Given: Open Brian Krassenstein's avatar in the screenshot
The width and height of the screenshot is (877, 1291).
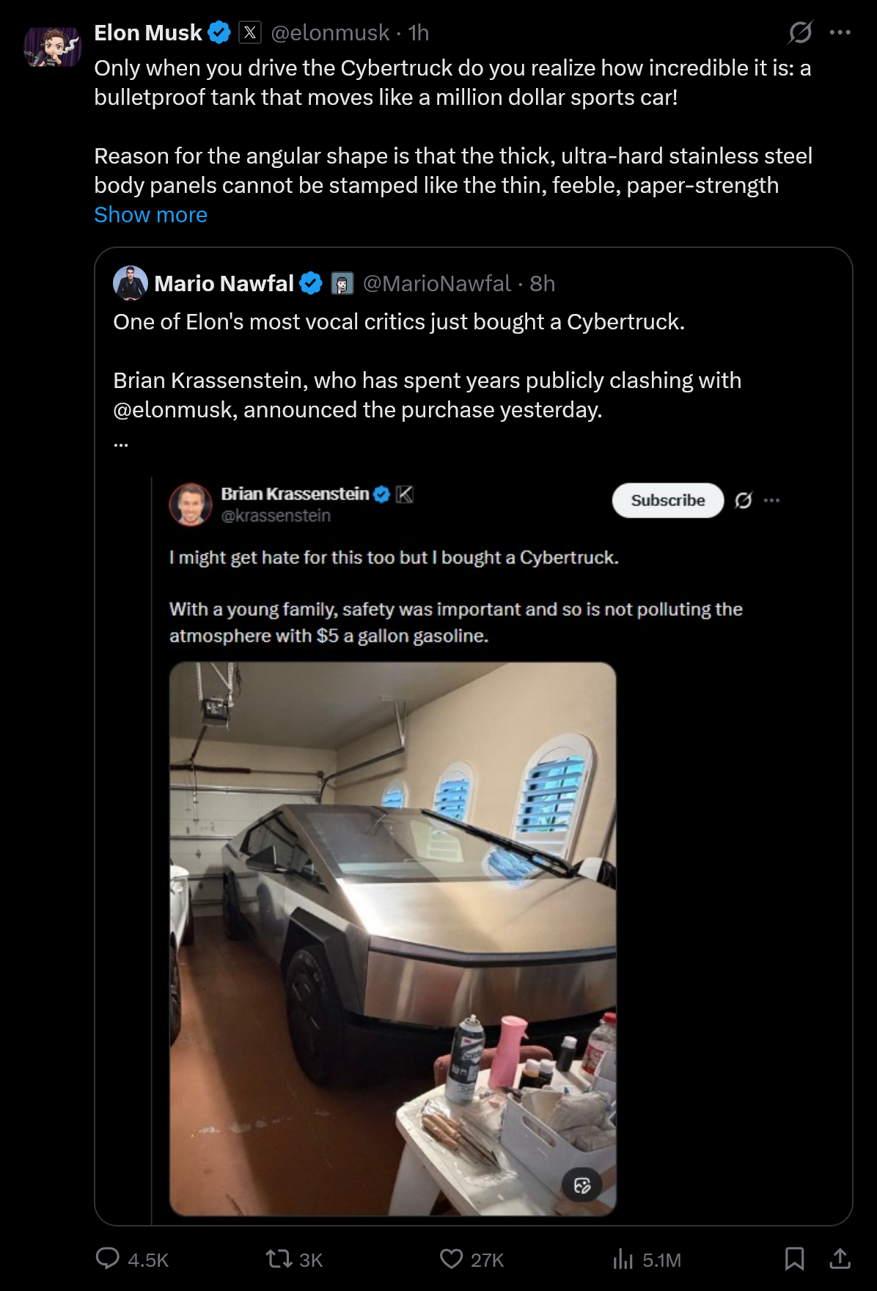Looking at the screenshot, I should click(x=191, y=504).
